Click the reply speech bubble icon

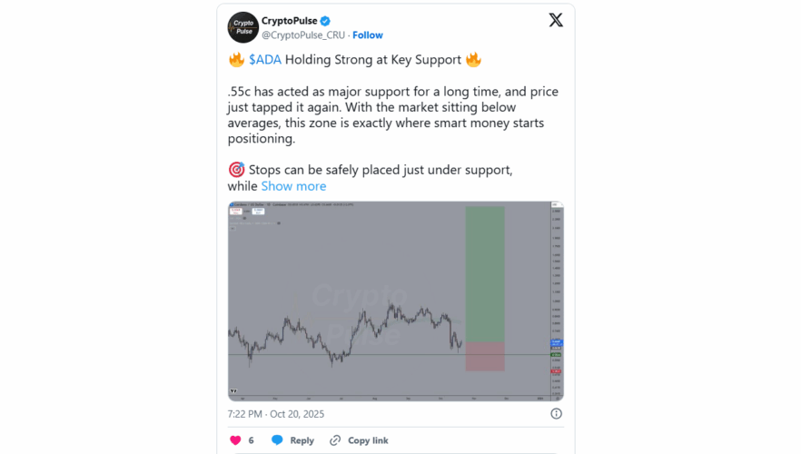[277, 440]
